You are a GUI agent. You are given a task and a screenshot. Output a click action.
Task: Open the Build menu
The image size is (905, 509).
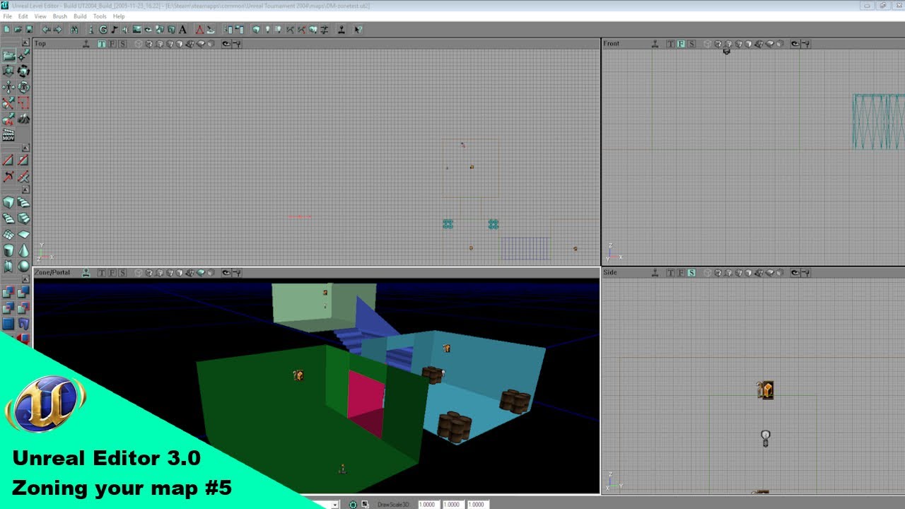click(80, 16)
